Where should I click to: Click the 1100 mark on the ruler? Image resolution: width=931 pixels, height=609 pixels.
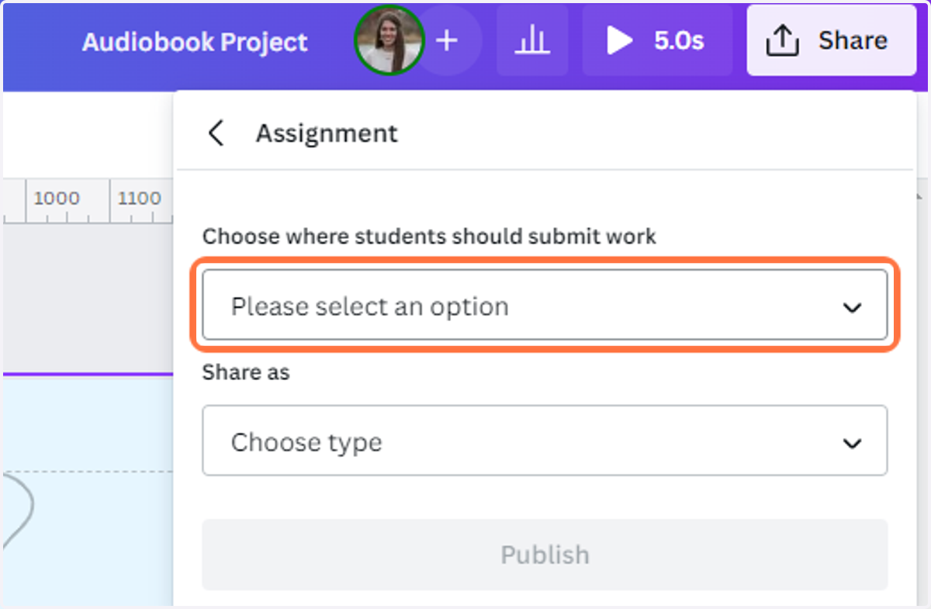point(140,199)
